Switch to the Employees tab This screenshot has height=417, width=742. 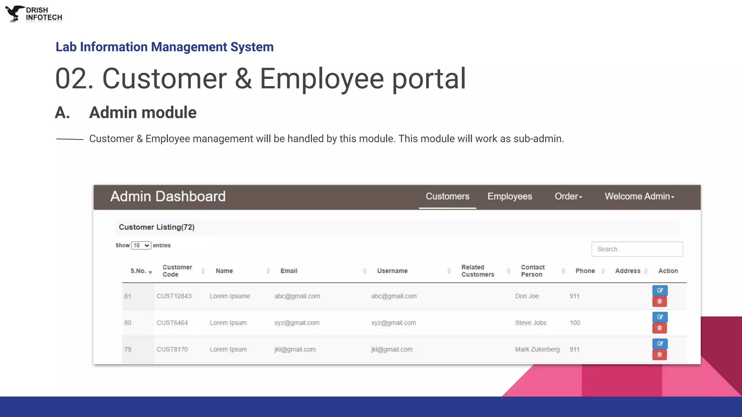(510, 197)
